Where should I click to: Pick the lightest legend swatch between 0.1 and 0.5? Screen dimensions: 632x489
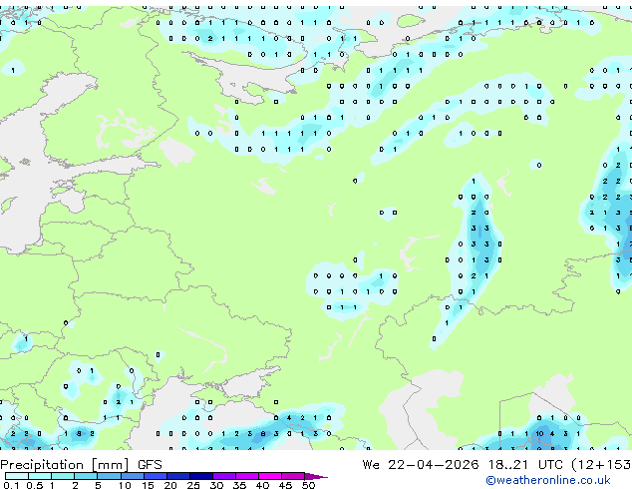click(17, 476)
